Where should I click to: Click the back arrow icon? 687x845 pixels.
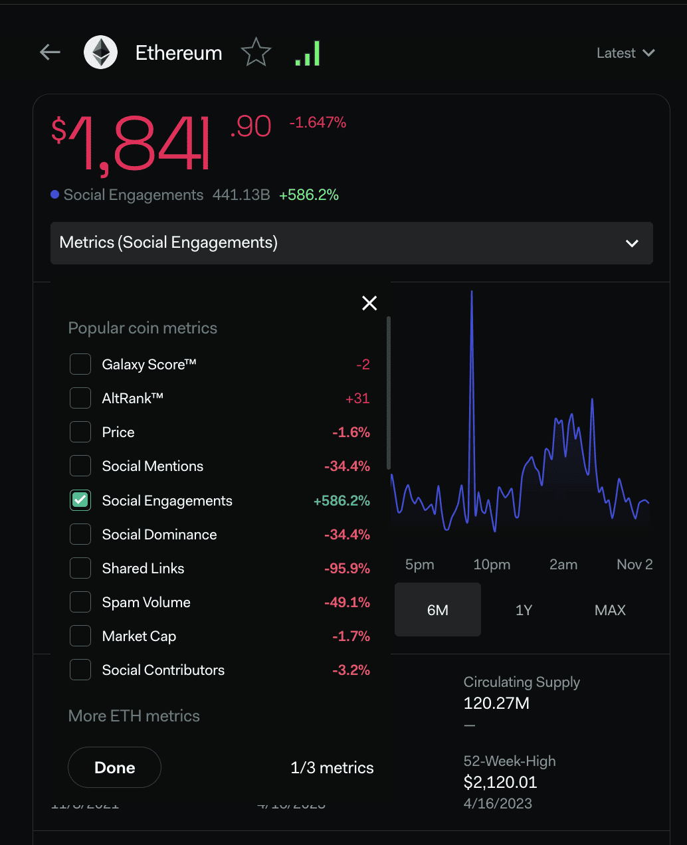[x=50, y=52]
